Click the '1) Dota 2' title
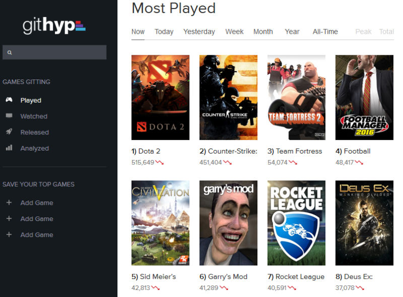This screenshot has height=297, width=403. (146, 151)
